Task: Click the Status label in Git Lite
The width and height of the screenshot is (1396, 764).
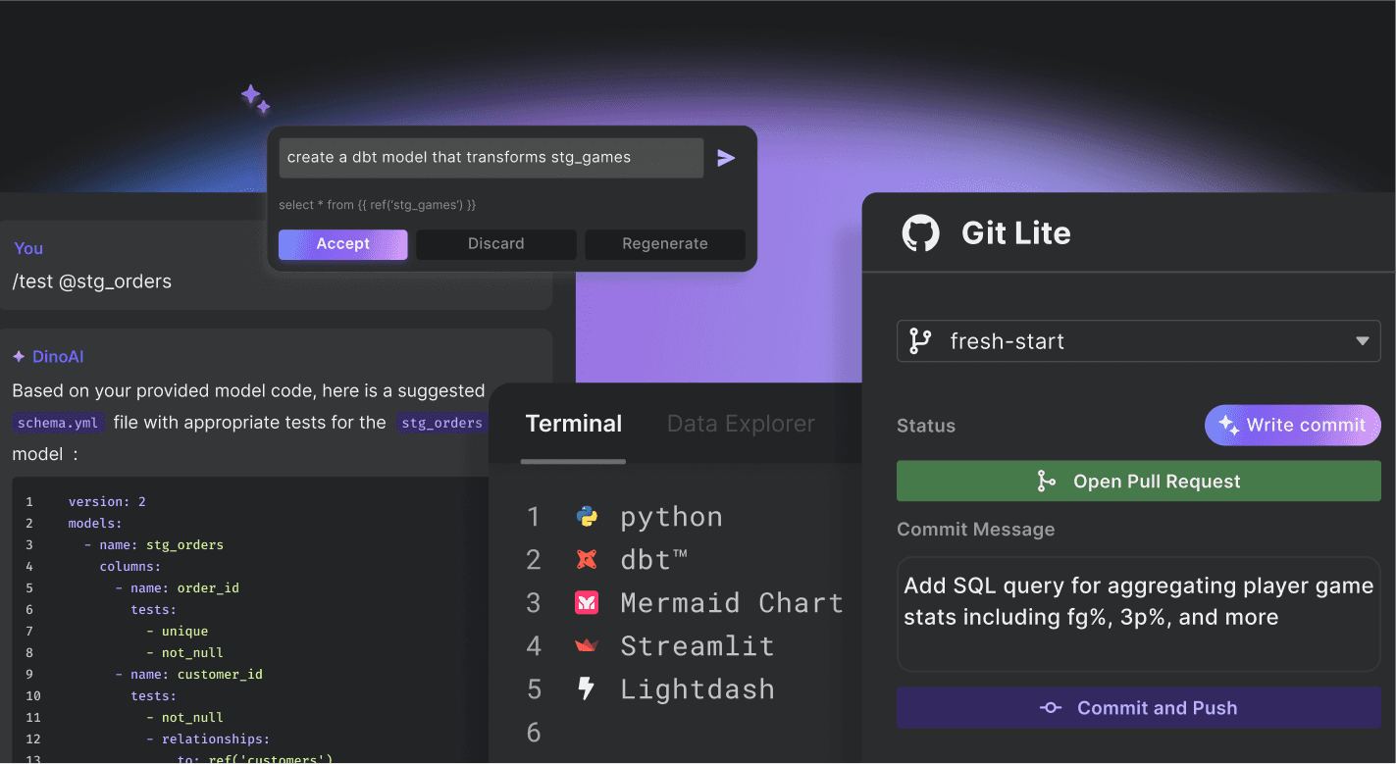Action: point(926,426)
